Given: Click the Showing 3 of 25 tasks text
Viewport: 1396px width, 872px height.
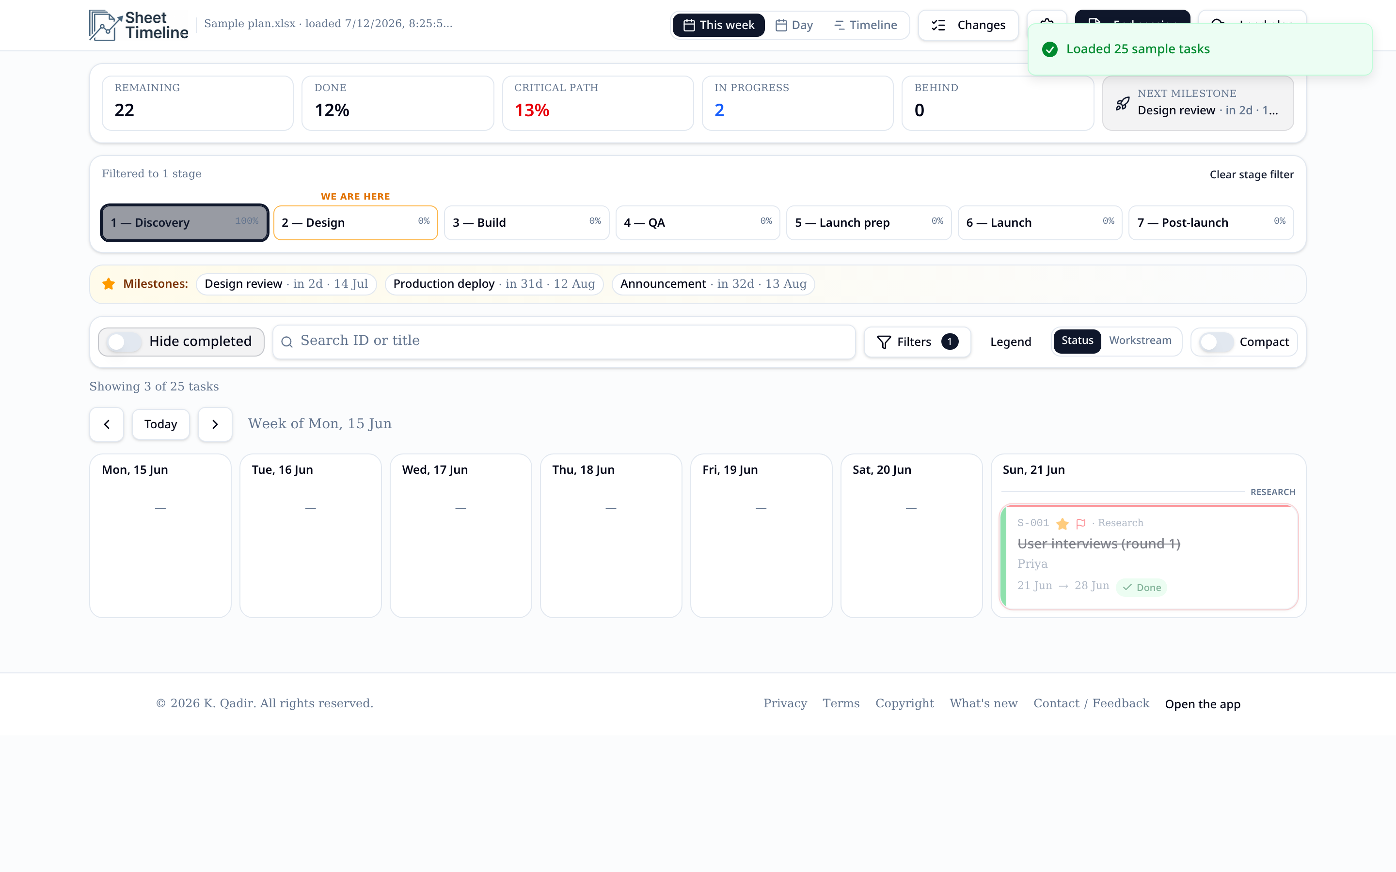Looking at the screenshot, I should click(154, 387).
